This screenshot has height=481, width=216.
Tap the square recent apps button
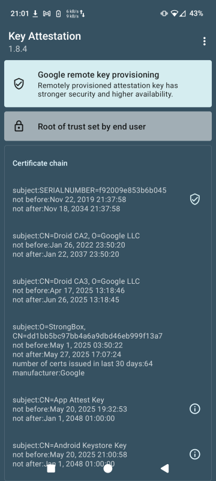tap(51, 468)
